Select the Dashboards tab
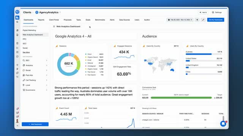 [28, 20]
